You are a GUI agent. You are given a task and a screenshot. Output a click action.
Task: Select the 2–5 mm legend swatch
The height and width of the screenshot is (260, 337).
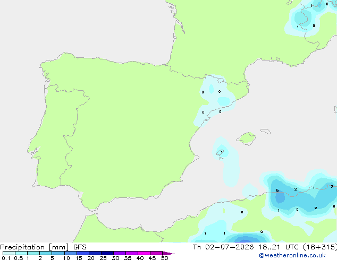click(x=46, y=253)
